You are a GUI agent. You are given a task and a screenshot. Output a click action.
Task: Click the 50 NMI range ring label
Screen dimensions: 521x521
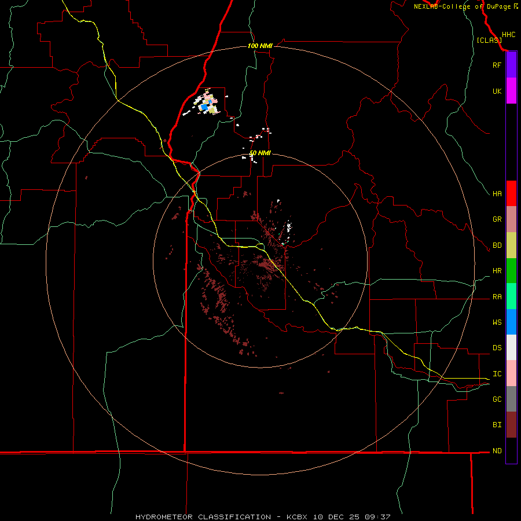point(260,153)
